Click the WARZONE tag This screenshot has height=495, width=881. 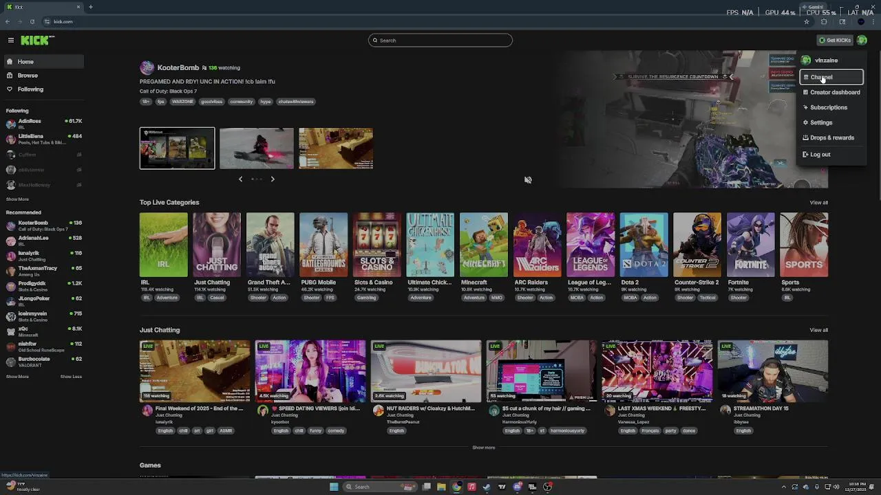point(182,102)
